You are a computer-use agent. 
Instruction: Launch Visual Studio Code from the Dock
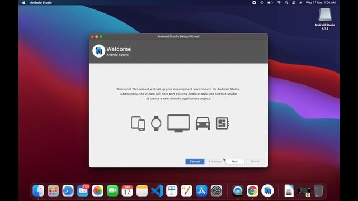point(157,191)
